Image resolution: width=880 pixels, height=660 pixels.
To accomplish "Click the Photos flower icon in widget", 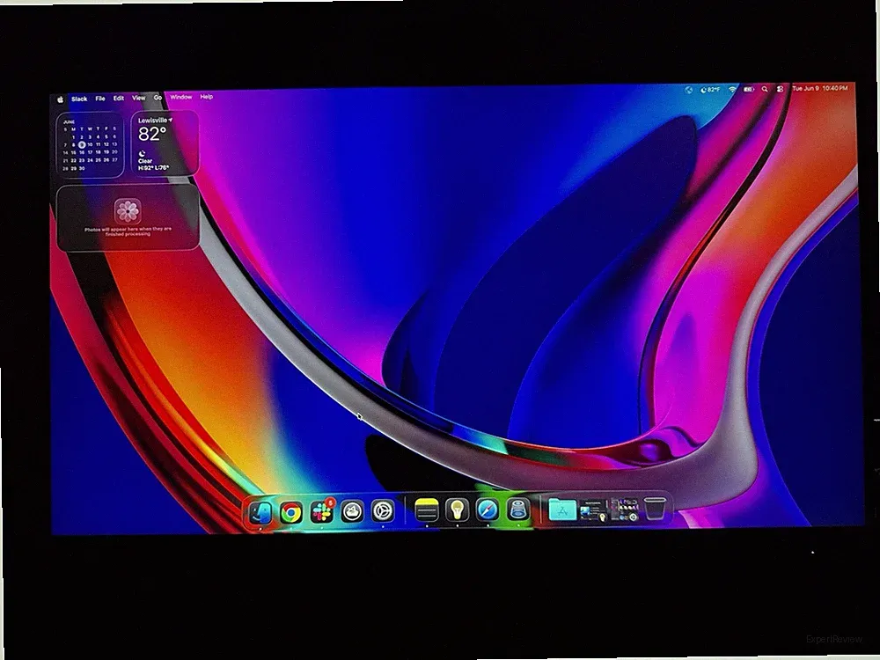I will tap(128, 210).
